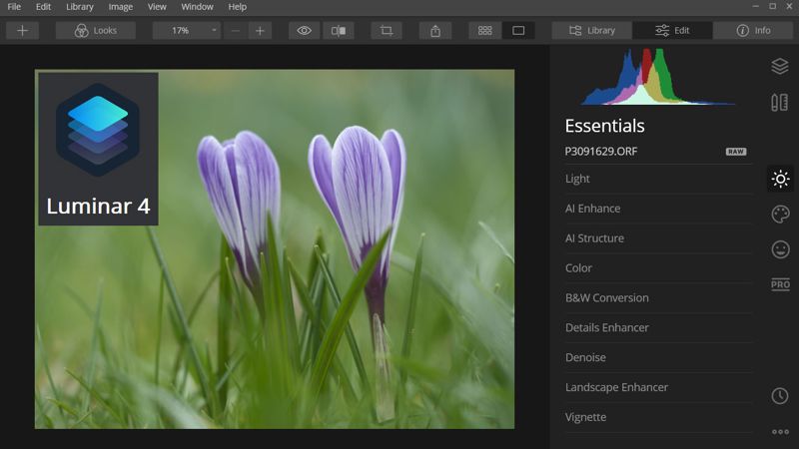Click the export share icon

[435, 31]
